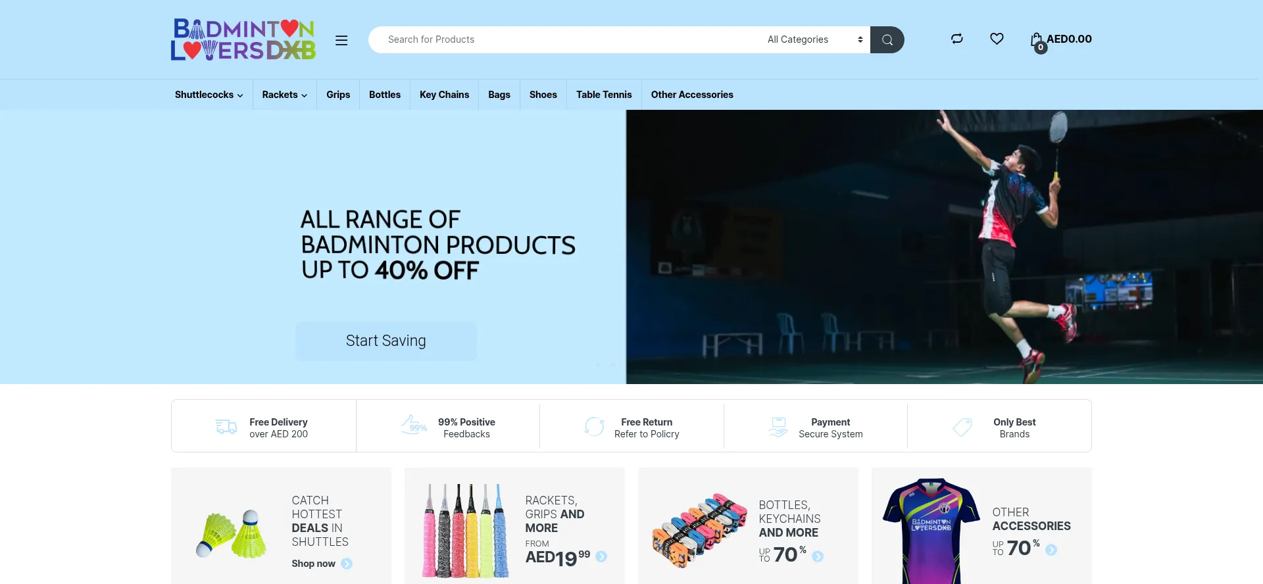Focus the Search for Products field
Viewport: 1263px width, 584px height.
(x=566, y=39)
